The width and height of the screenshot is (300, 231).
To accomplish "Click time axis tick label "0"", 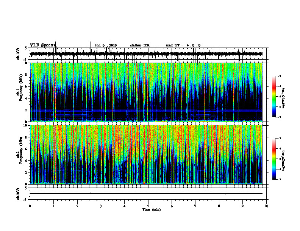I will click(30, 206).
